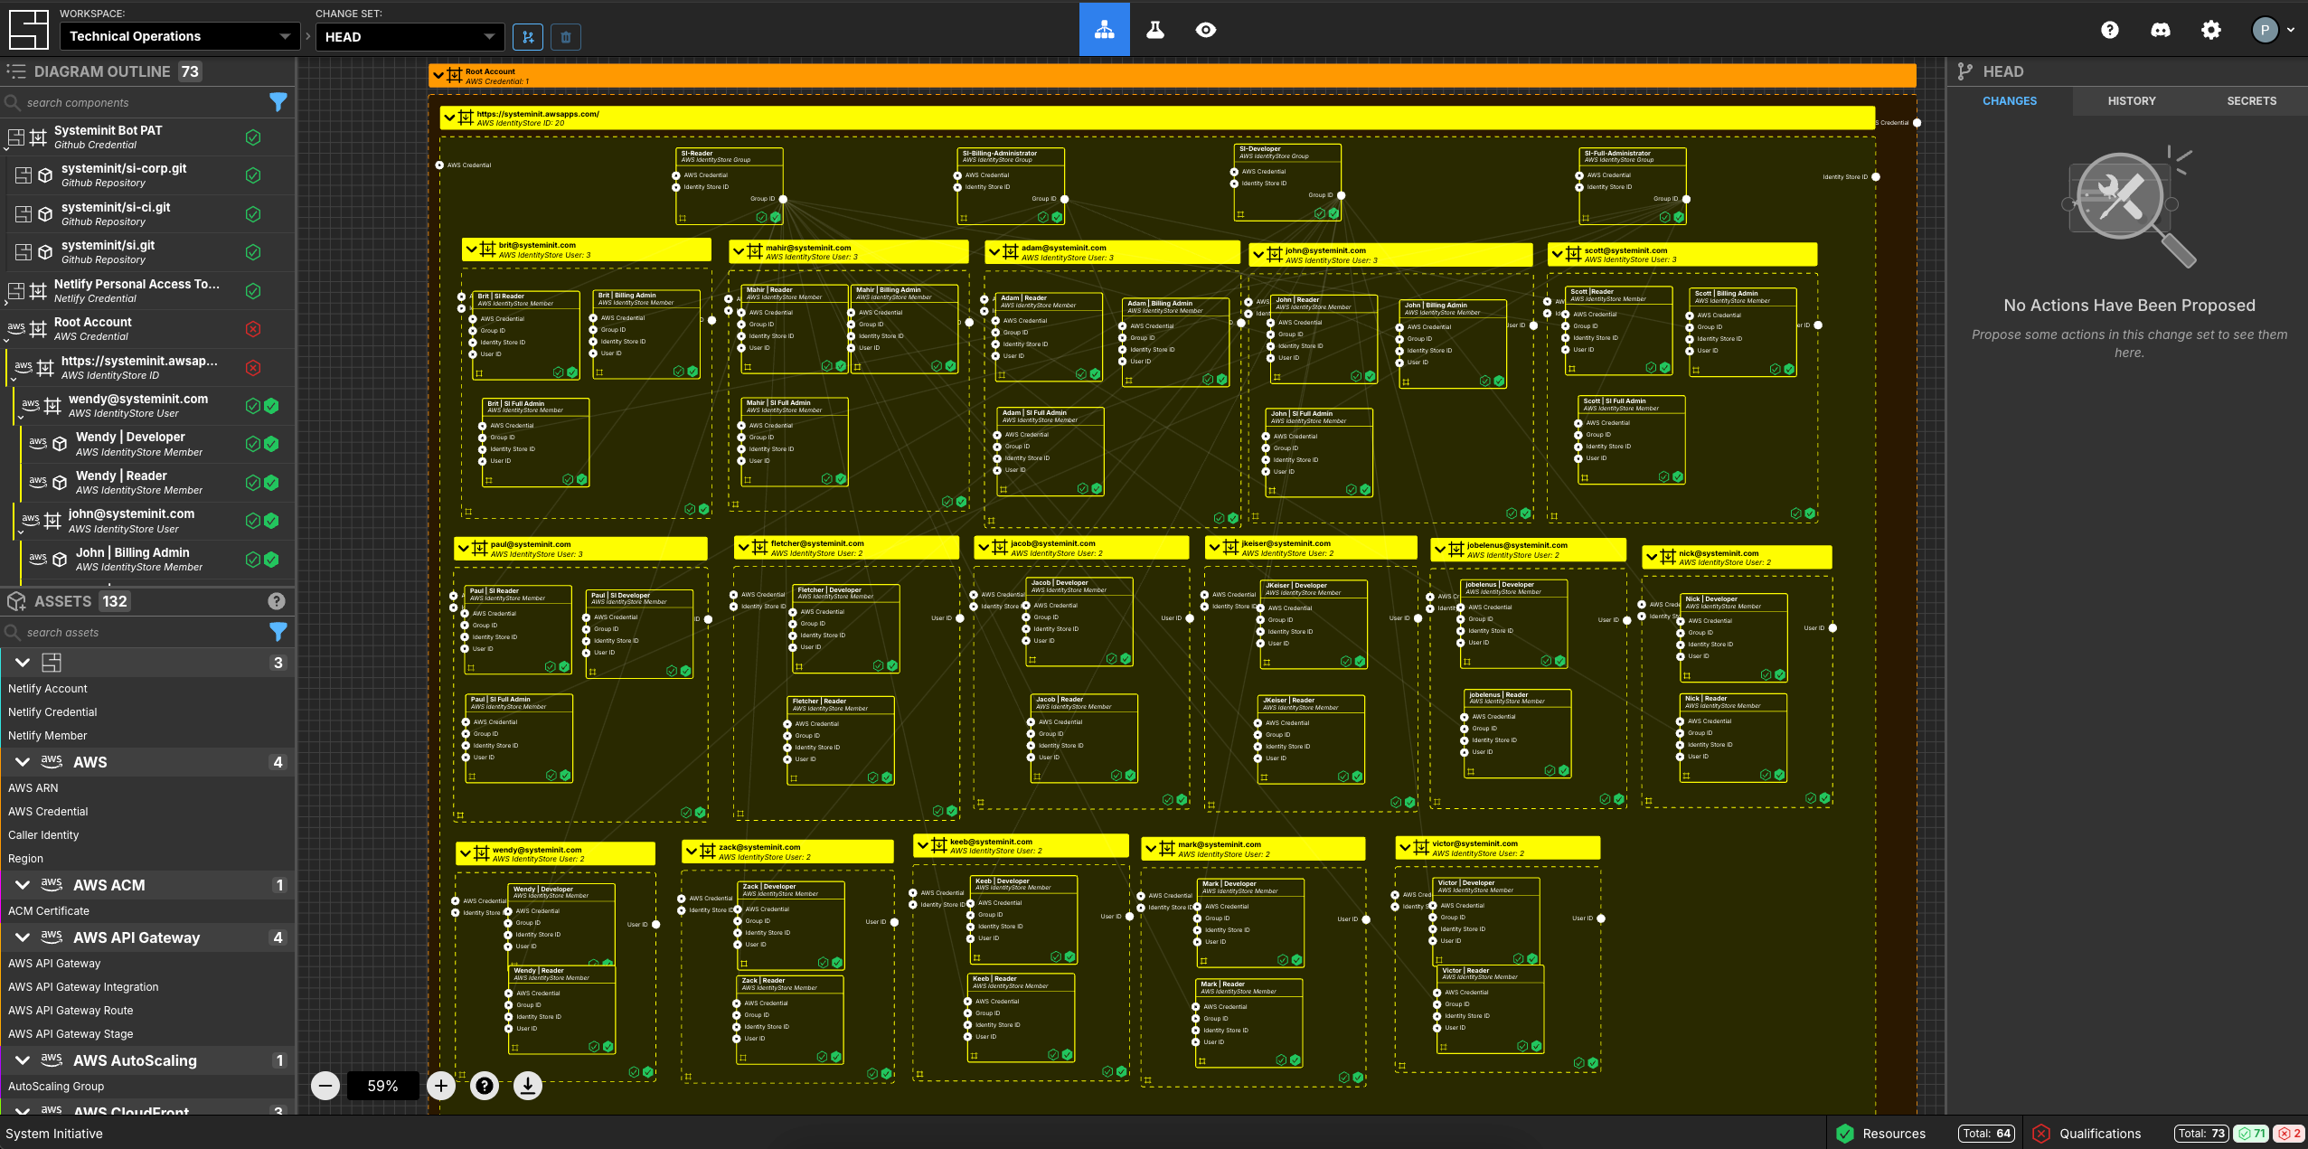This screenshot has height=1149, width=2308.
Task: Zoom in the diagram with plus button
Action: 441,1086
